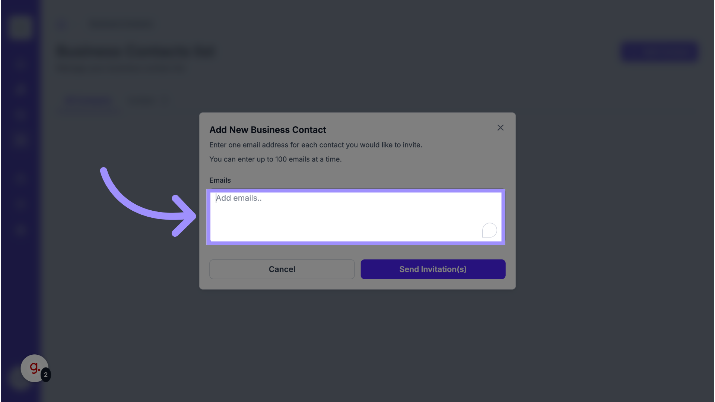Close the Add New Business Contact dialog
The height and width of the screenshot is (402, 715).
point(500,128)
